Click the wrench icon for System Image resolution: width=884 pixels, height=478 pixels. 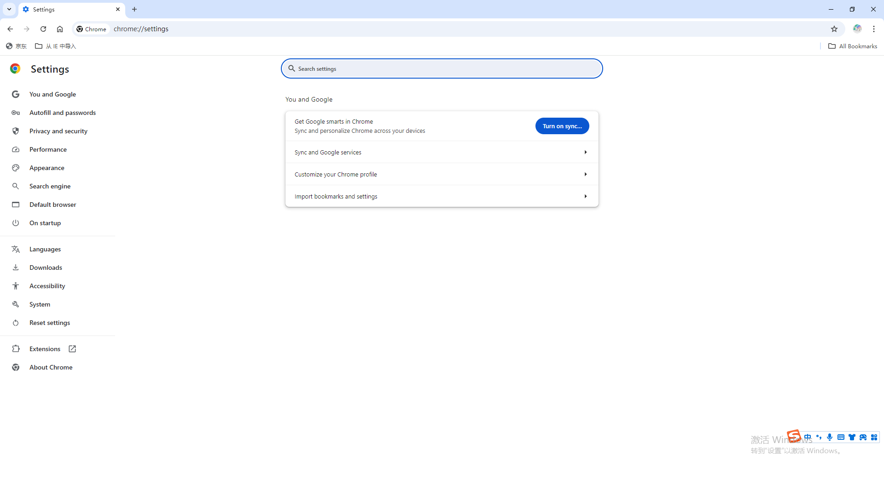16,304
